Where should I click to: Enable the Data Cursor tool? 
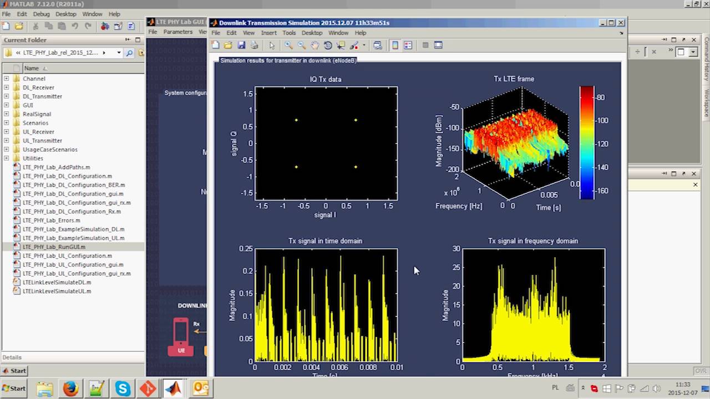coord(341,45)
